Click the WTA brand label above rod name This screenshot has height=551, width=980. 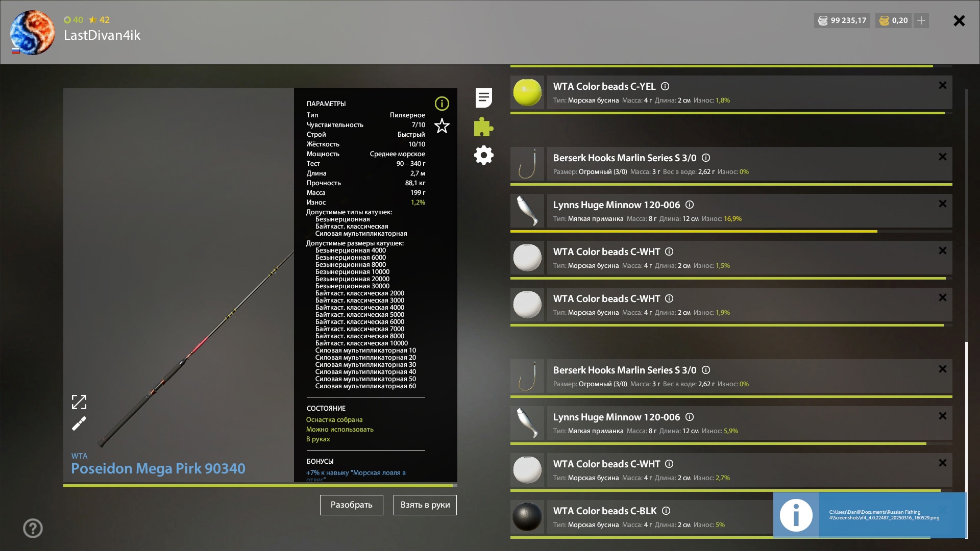pyautogui.click(x=79, y=456)
